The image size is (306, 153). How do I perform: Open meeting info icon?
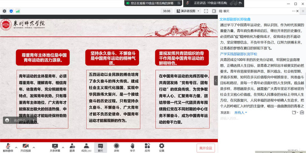5,11
